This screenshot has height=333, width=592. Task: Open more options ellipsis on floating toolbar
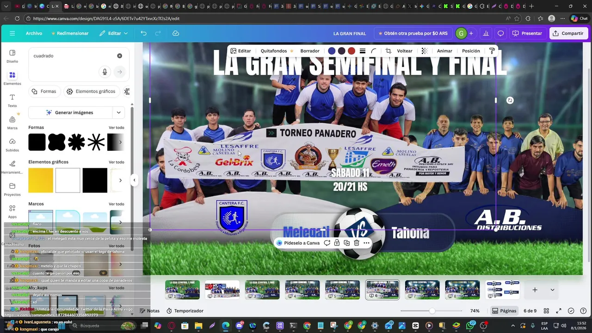pos(366,243)
